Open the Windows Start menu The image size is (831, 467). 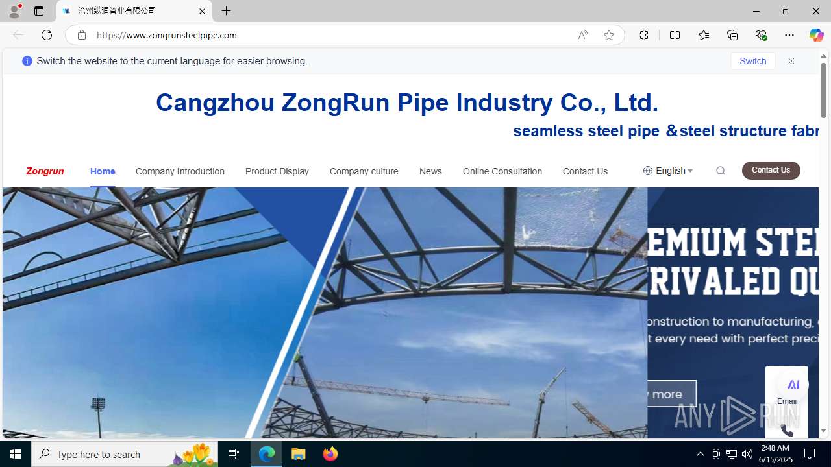click(16, 454)
